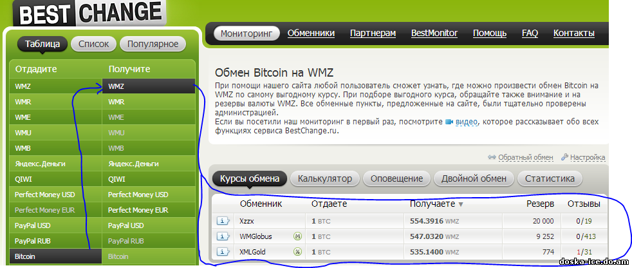Select Яндекс.Деньги in Отдадите column
The height and width of the screenshot is (268, 632).
pos(55,164)
